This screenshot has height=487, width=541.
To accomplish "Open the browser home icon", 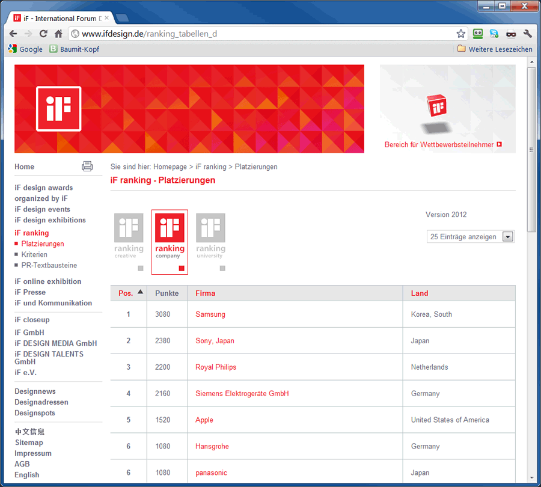I will tap(58, 34).
